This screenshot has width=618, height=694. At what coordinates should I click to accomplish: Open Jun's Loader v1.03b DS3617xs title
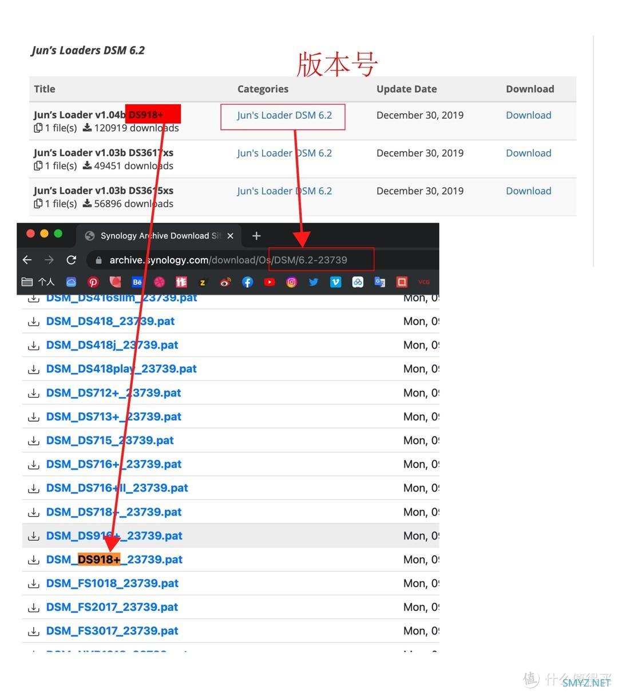click(x=104, y=152)
